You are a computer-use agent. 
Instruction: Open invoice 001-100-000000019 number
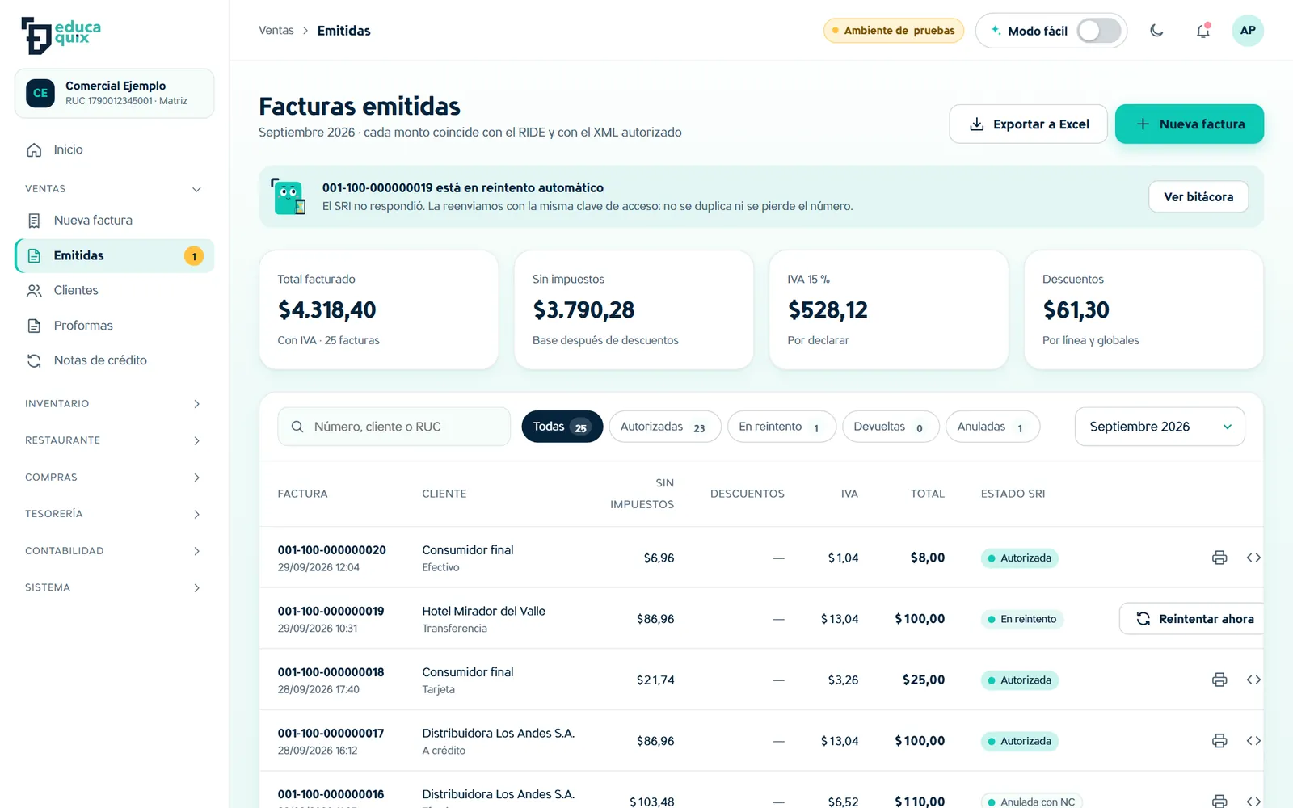click(x=331, y=611)
